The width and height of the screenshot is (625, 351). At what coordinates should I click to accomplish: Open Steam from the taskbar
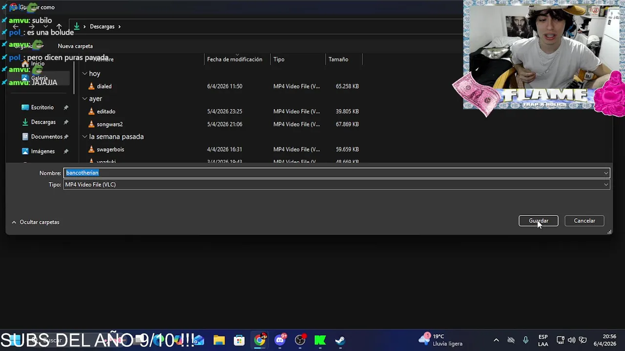click(x=340, y=340)
